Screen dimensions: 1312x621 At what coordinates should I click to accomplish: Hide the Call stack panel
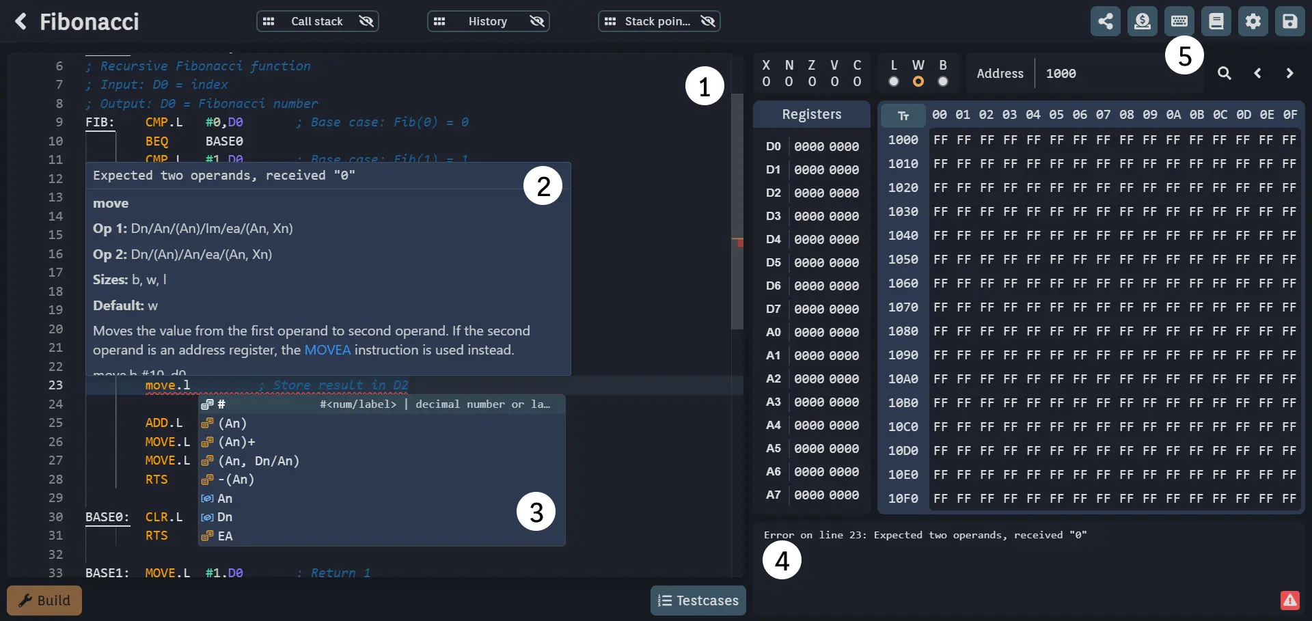point(366,21)
